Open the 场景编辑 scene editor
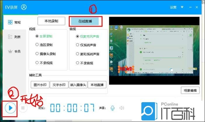The image size is (205, 122). tap(190, 90)
